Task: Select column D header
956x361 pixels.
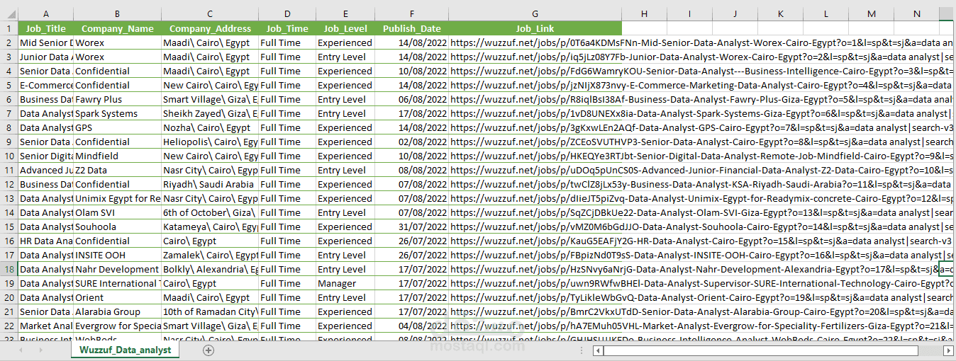Action: (287, 14)
